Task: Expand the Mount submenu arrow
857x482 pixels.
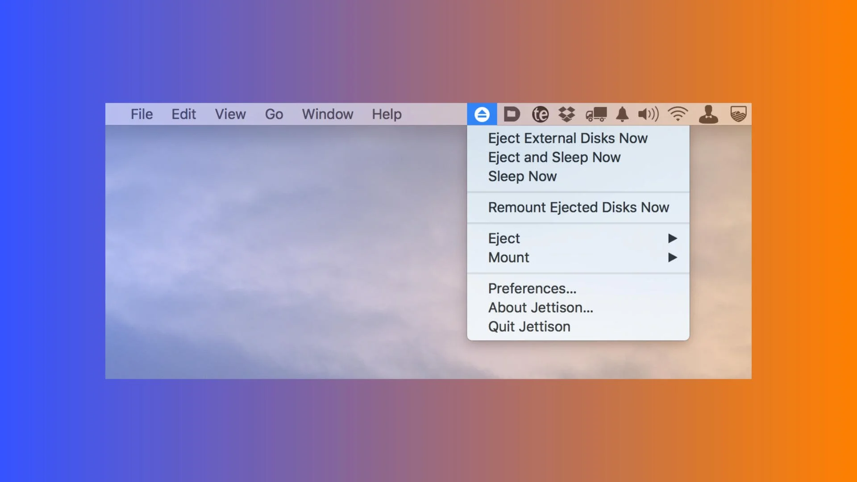Action: tap(672, 258)
